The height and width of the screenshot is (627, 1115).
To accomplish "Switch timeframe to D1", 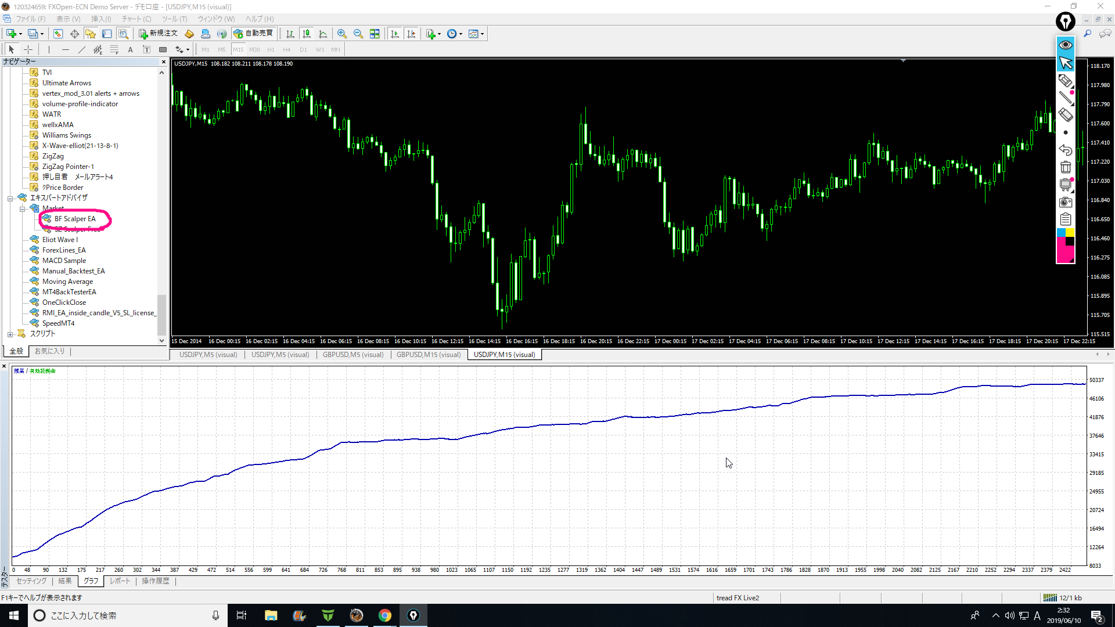I will (x=303, y=49).
